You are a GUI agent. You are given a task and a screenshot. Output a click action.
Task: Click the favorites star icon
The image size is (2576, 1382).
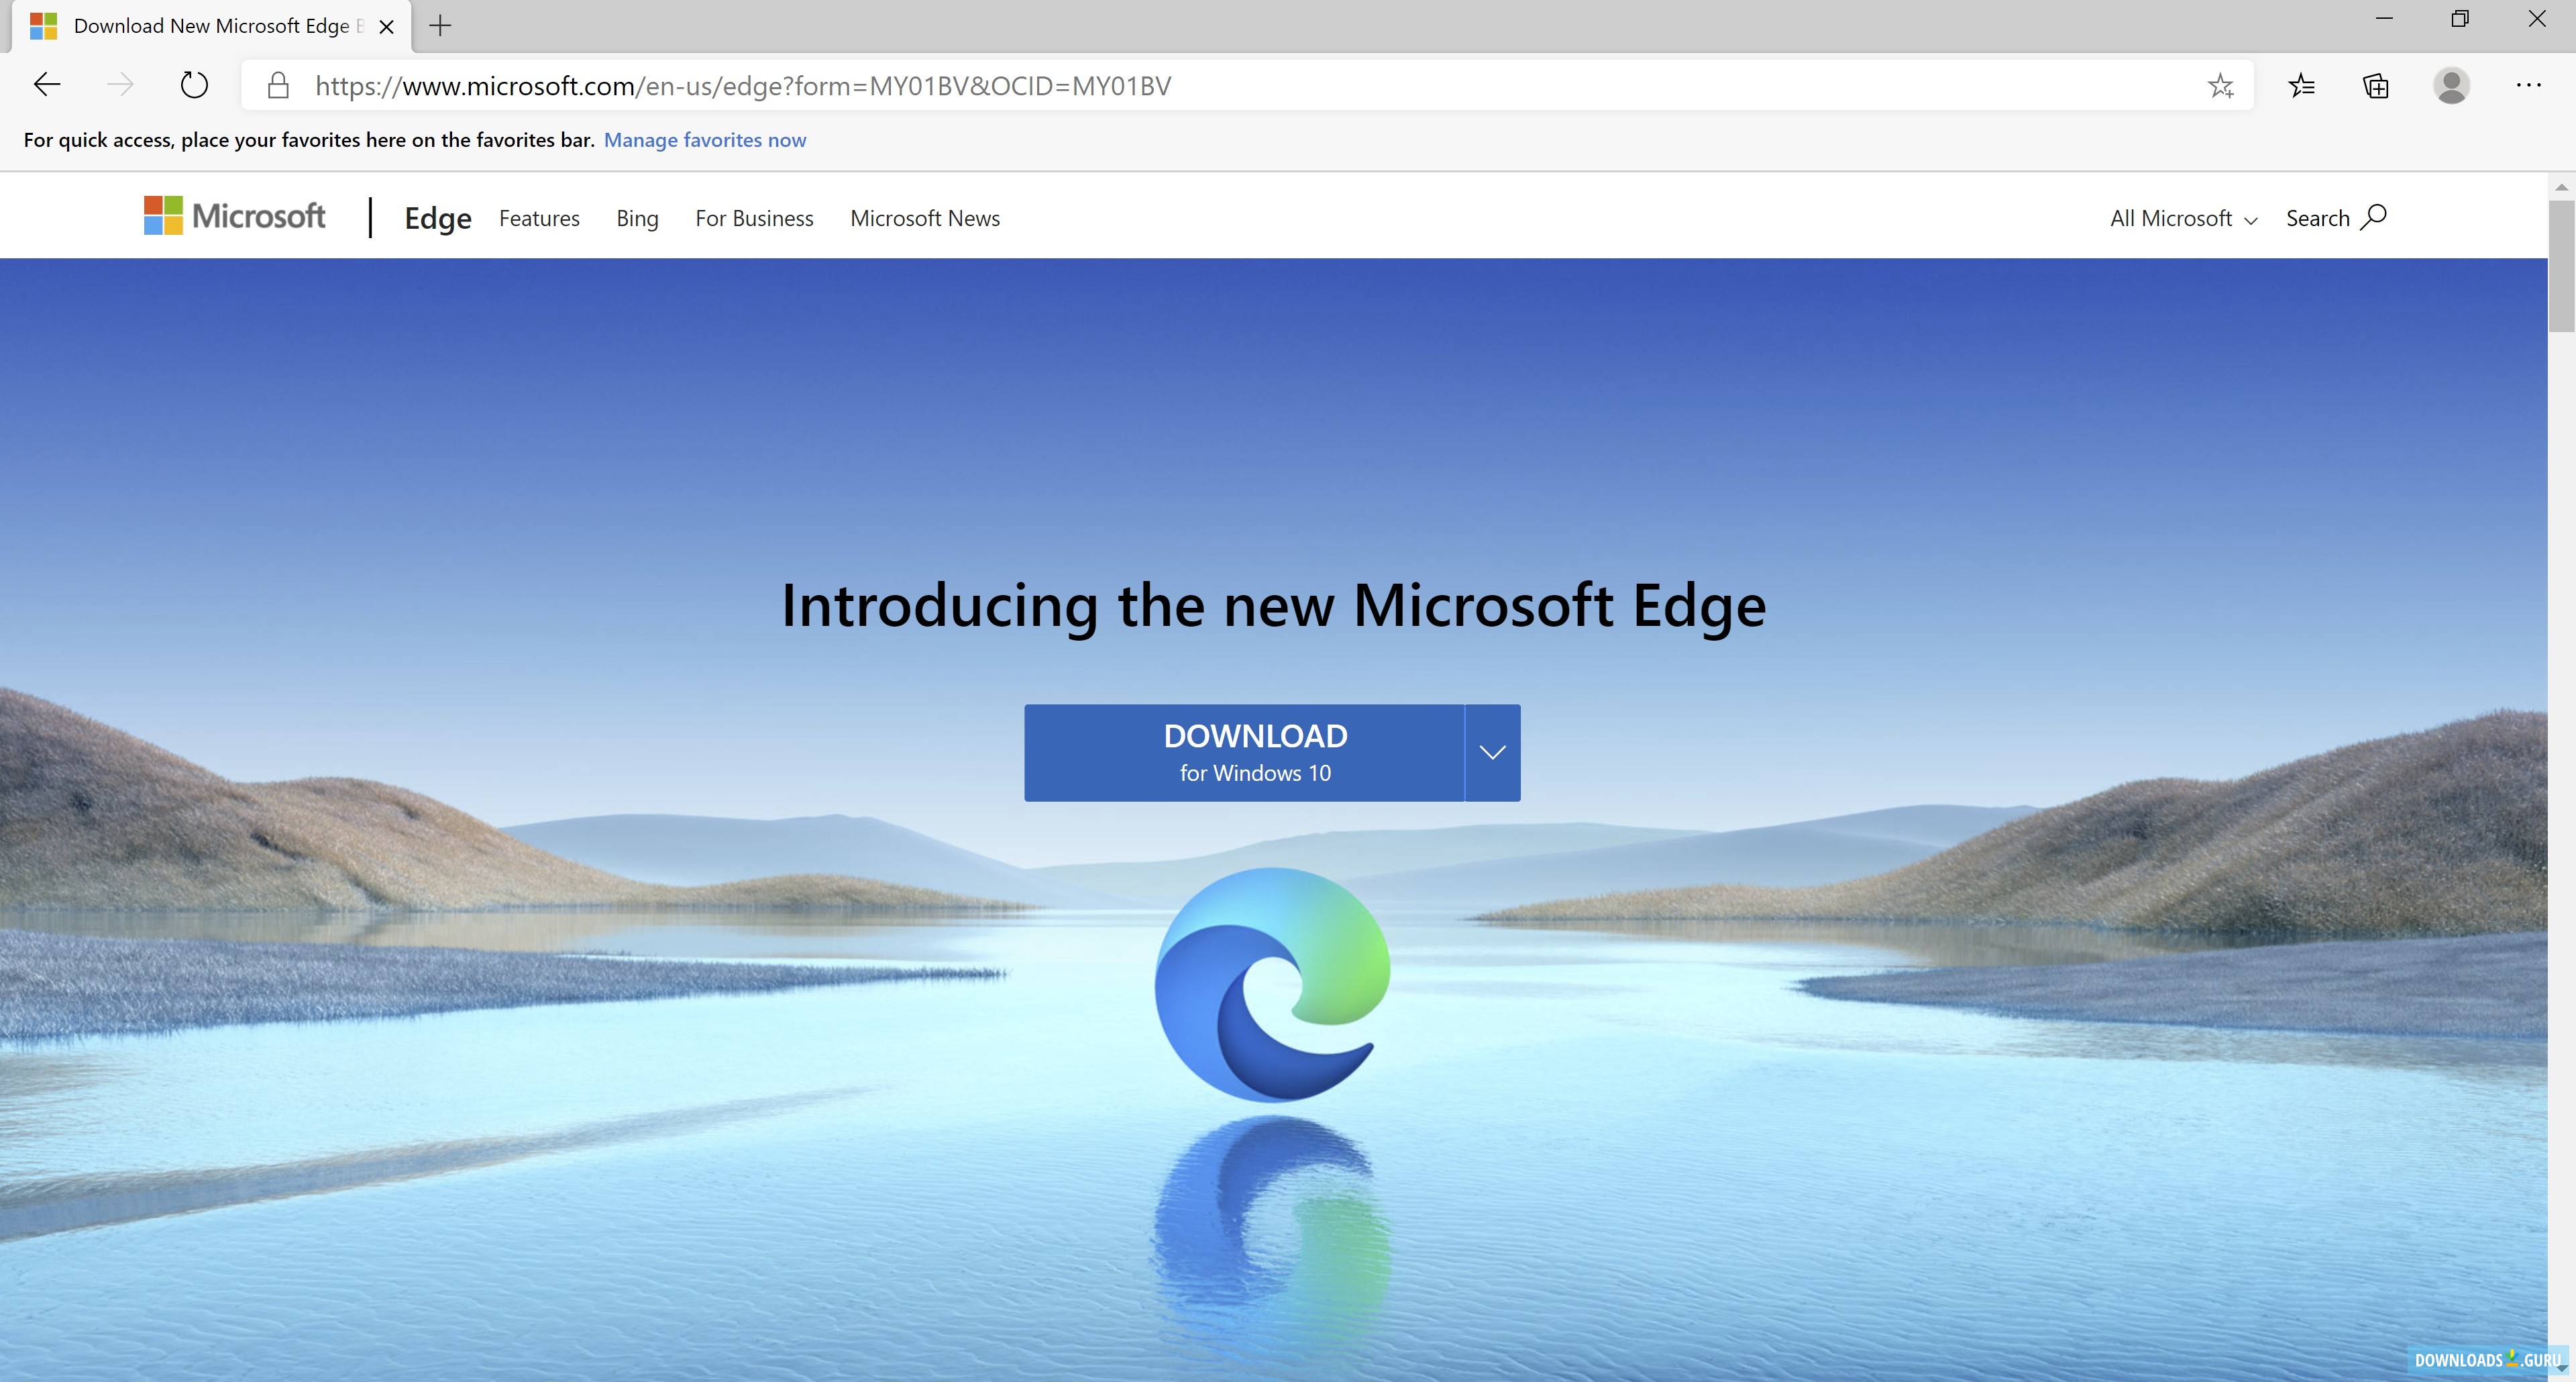pos(2222,85)
